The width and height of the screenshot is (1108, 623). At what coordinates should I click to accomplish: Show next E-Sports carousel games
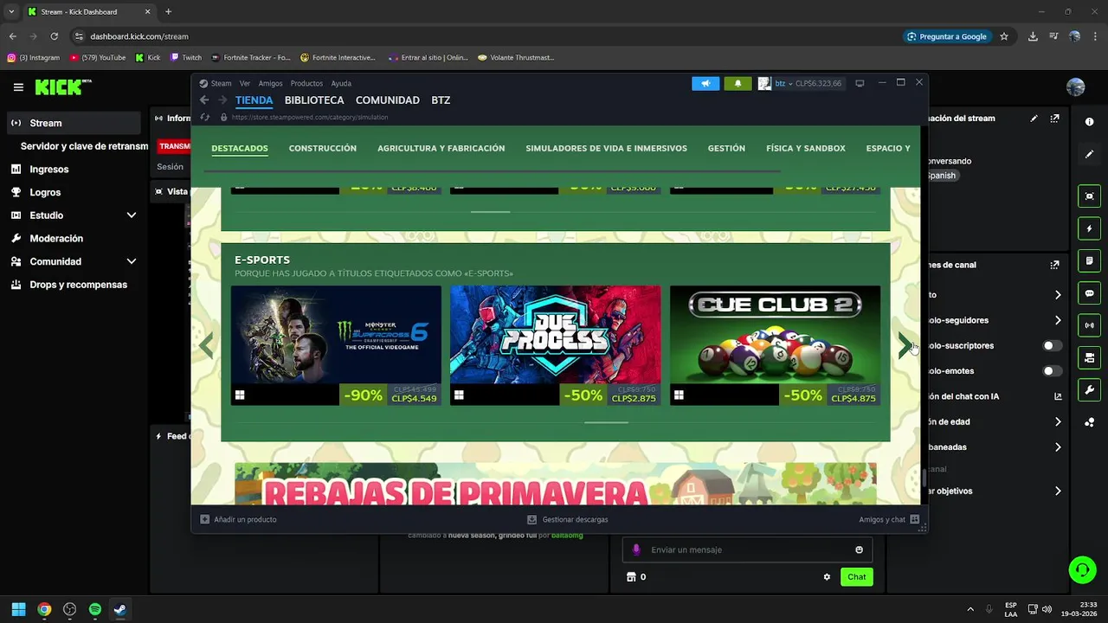[905, 345]
